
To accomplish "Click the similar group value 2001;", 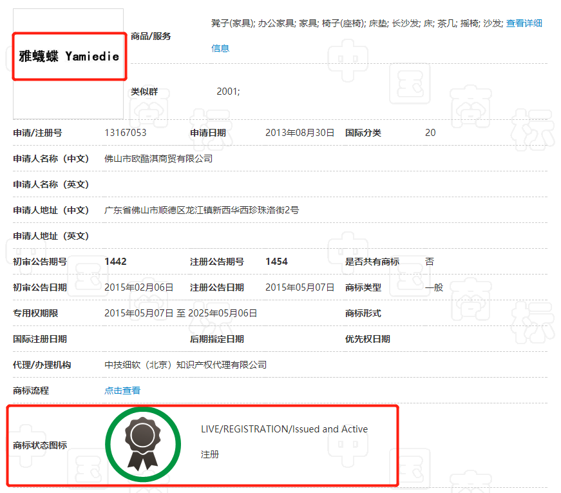I will pos(228,92).
